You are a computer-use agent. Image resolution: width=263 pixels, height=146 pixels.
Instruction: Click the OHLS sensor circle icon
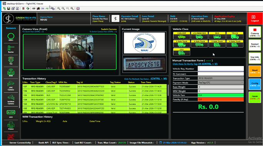click(11, 36)
